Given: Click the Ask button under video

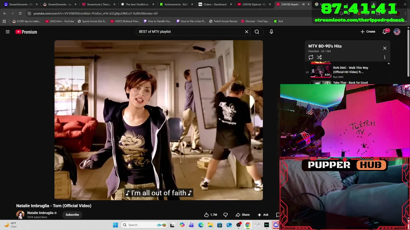Looking at the screenshot, I should (263, 215).
